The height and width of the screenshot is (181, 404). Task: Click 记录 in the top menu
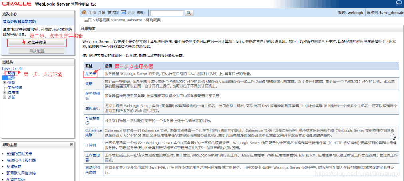coord(131,13)
